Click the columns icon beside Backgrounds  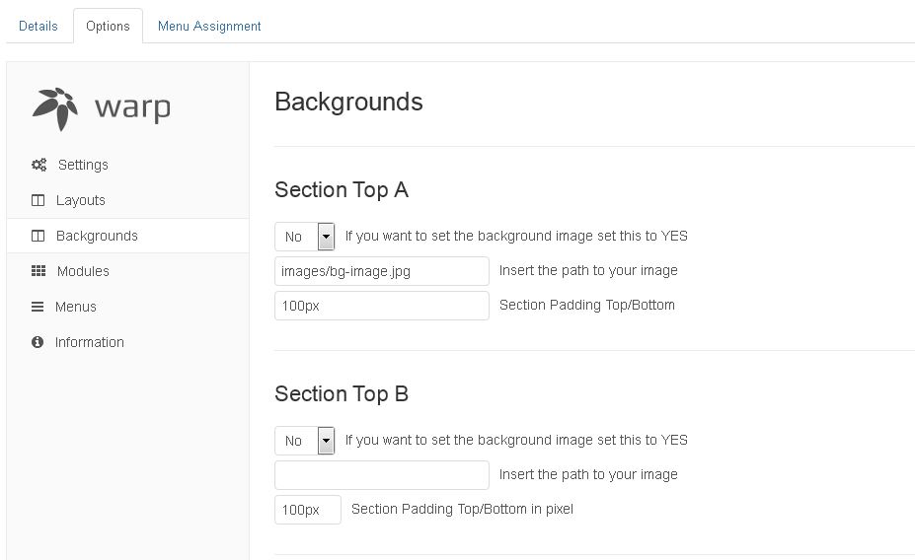click(x=38, y=236)
